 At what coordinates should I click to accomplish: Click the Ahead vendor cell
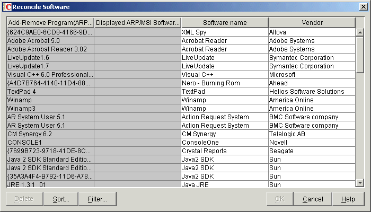click(x=312, y=83)
